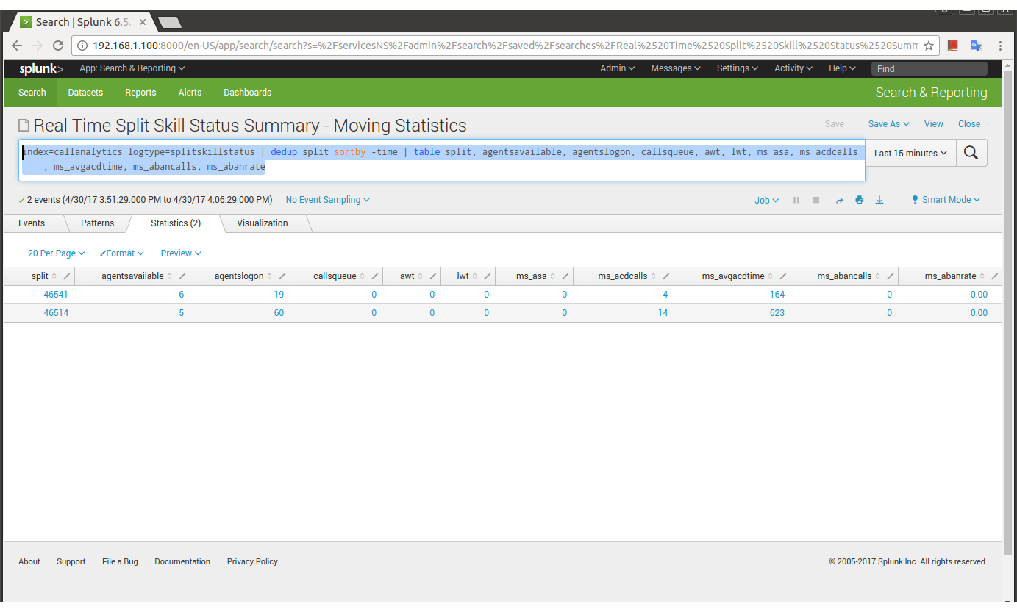Click the split value 46541 link

coord(56,294)
